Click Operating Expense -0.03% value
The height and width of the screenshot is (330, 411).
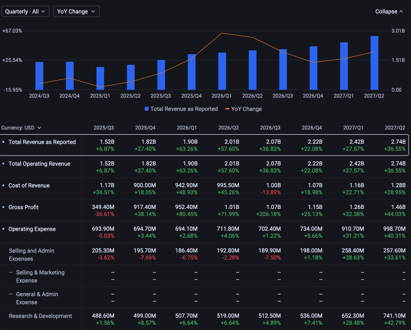pos(106,236)
